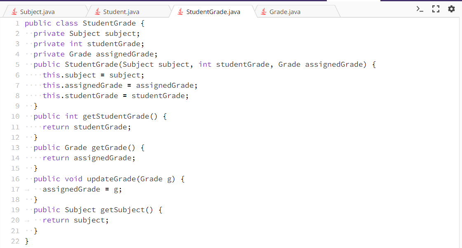Click line number 1 in the gutter

tap(17, 23)
